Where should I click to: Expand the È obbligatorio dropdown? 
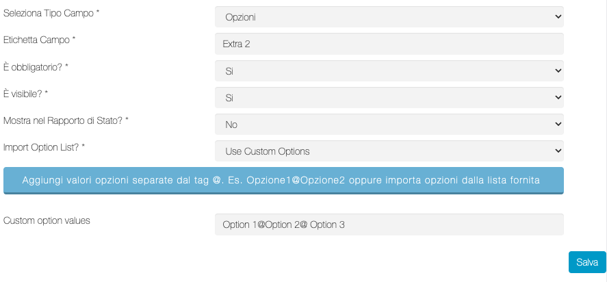point(389,70)
